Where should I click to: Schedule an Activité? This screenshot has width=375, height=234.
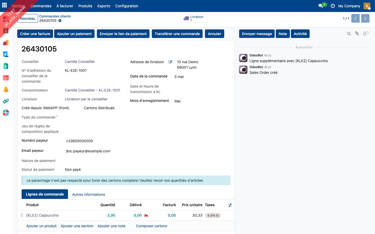coord(300,34)
